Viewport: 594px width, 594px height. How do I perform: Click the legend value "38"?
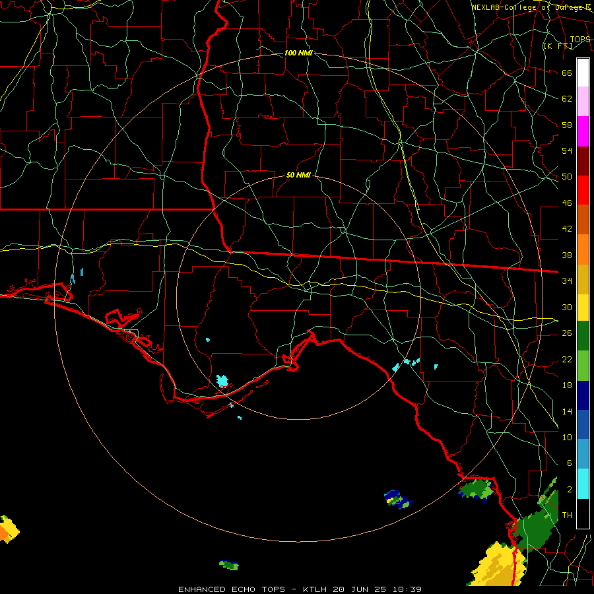coord(567,255)
